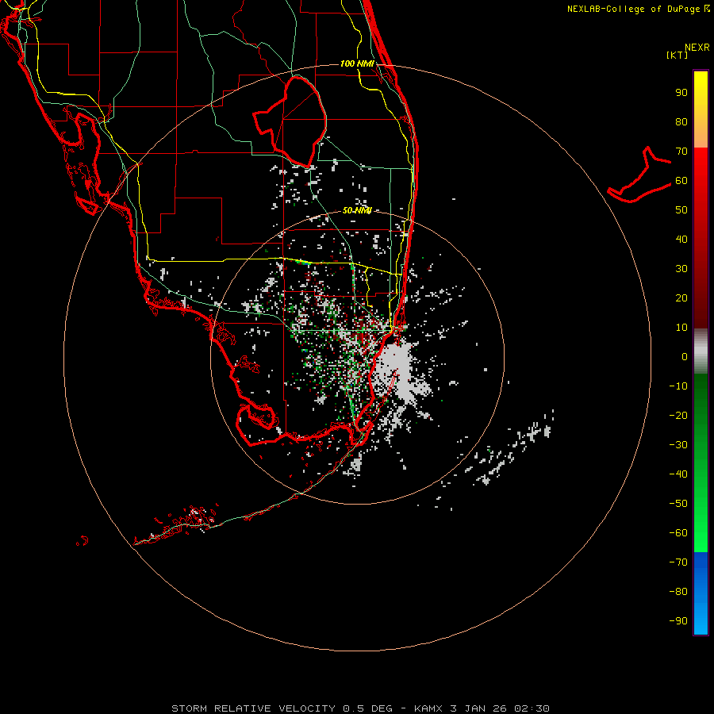Screen dimensions: 714x714
Task: Click the 80 value on velocity scale
Action: [x=681, y=122]
